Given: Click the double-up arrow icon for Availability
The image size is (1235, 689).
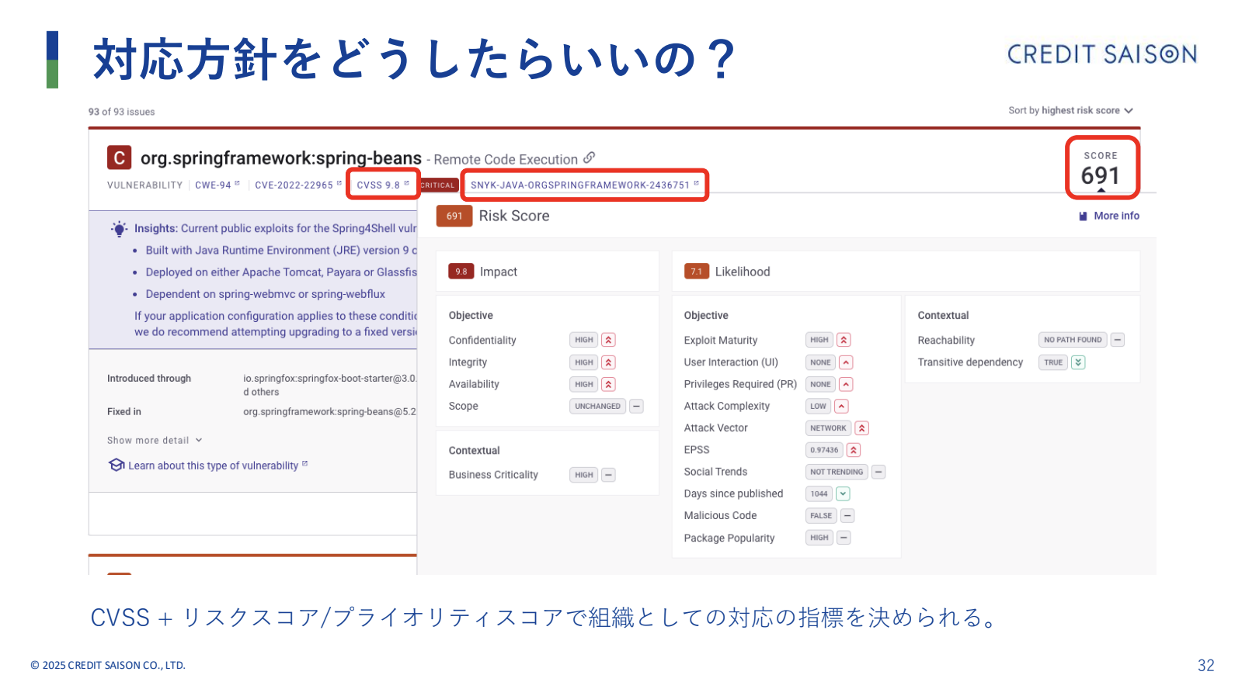Looking at the screenshot, I should [609, 384].
